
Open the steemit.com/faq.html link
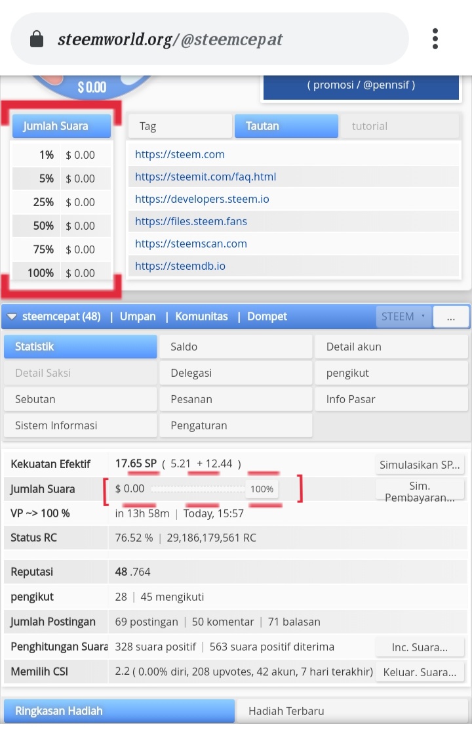point(206,177)
